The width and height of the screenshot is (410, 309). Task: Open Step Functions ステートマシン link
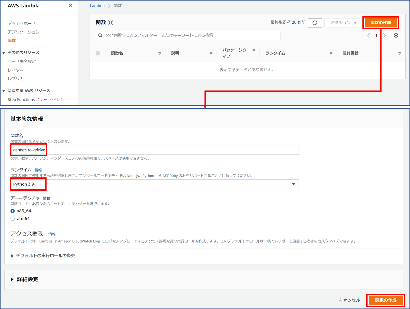click(36, 100)
